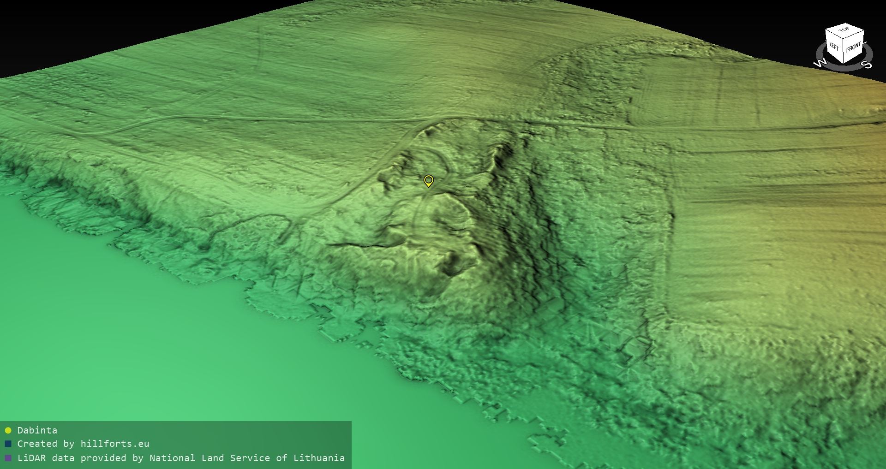The height and width of the screenshot is (469, 886).
Task: Click the cube edge between LEFT and FRONT faces
Action: click(x=844, y=51)
